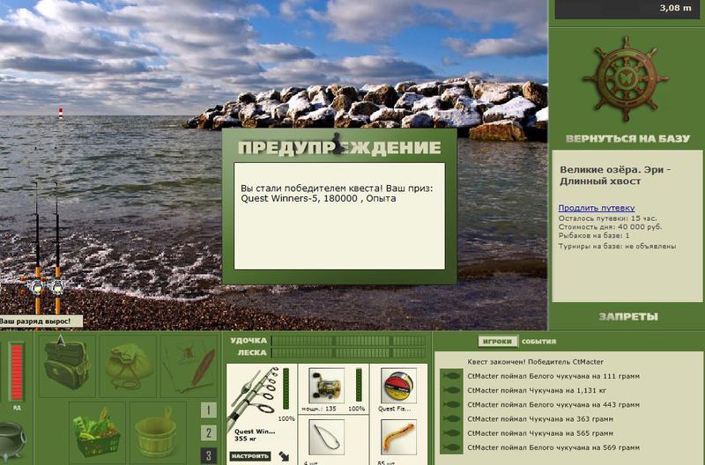
Task: Open the ЗАПРЕТЫ section
Action: pos(628,317)
